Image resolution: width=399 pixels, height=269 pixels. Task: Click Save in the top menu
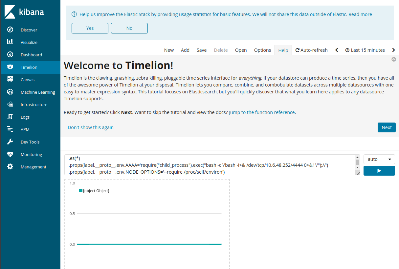202,50
